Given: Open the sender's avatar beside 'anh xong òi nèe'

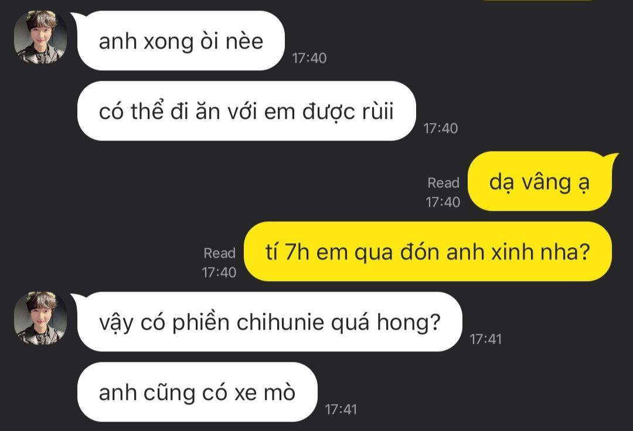Looking at the screenshot, I should (40, 37).
